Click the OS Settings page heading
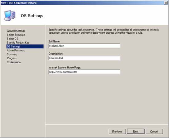The image size is (169, 138). (32, 16)
